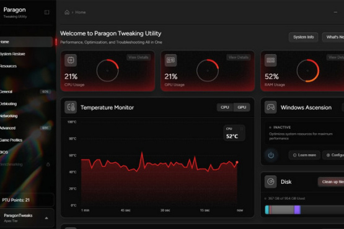The height and width of the screenshot is (229, 344).
Task: Click the drag handle on CPU temperature tooltip
Action: click(242, 129)
